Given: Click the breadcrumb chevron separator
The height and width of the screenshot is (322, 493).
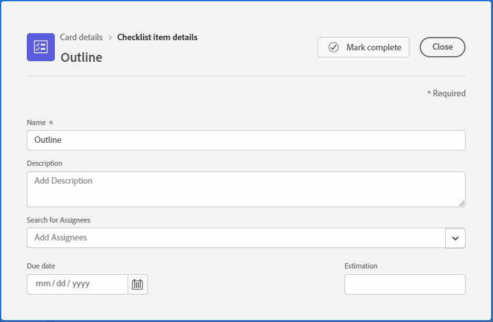Looking at the screenshot, I should pyautogui.click(x=110, y=38).
